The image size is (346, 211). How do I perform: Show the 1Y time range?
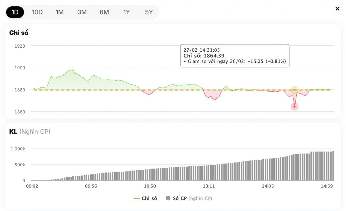pos(127,12)
